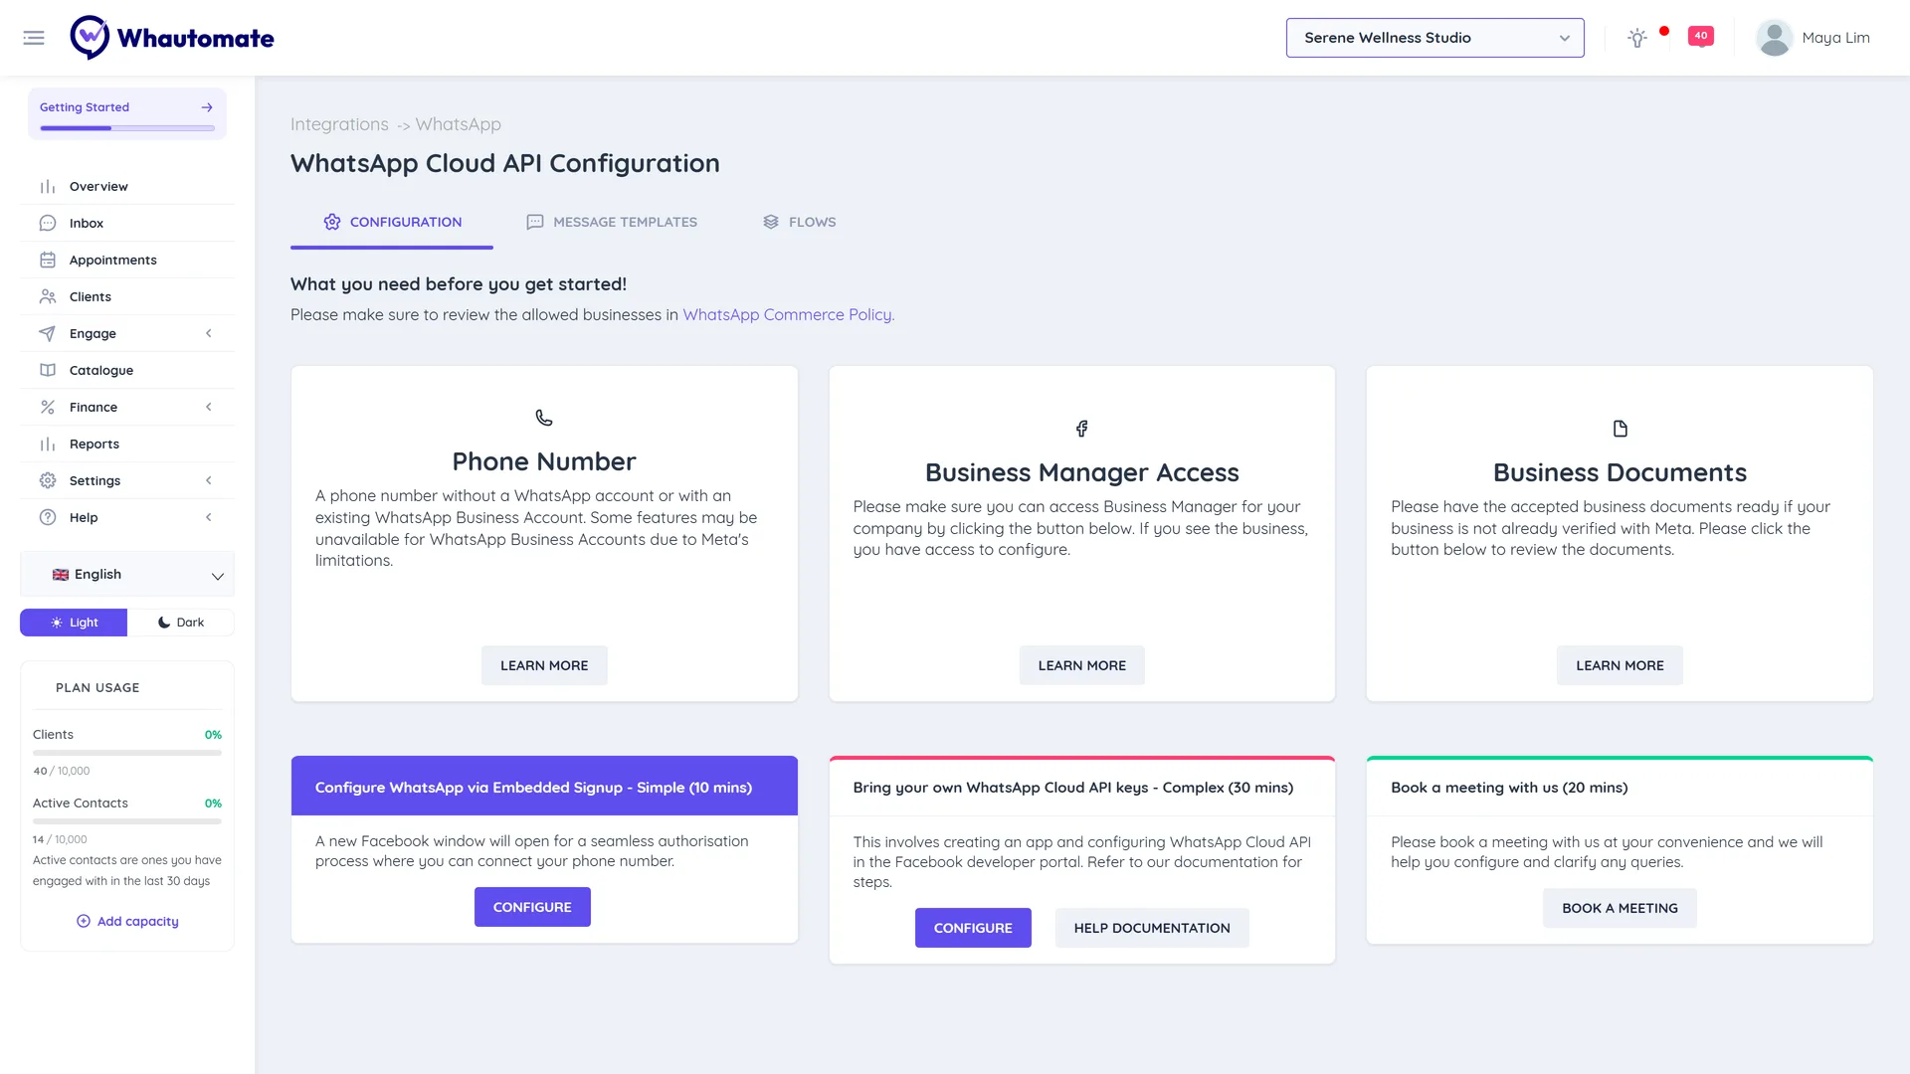Click the document icon on Business Documents card
This screenshot has height=1074, width=1910.
click(1620, 429)
